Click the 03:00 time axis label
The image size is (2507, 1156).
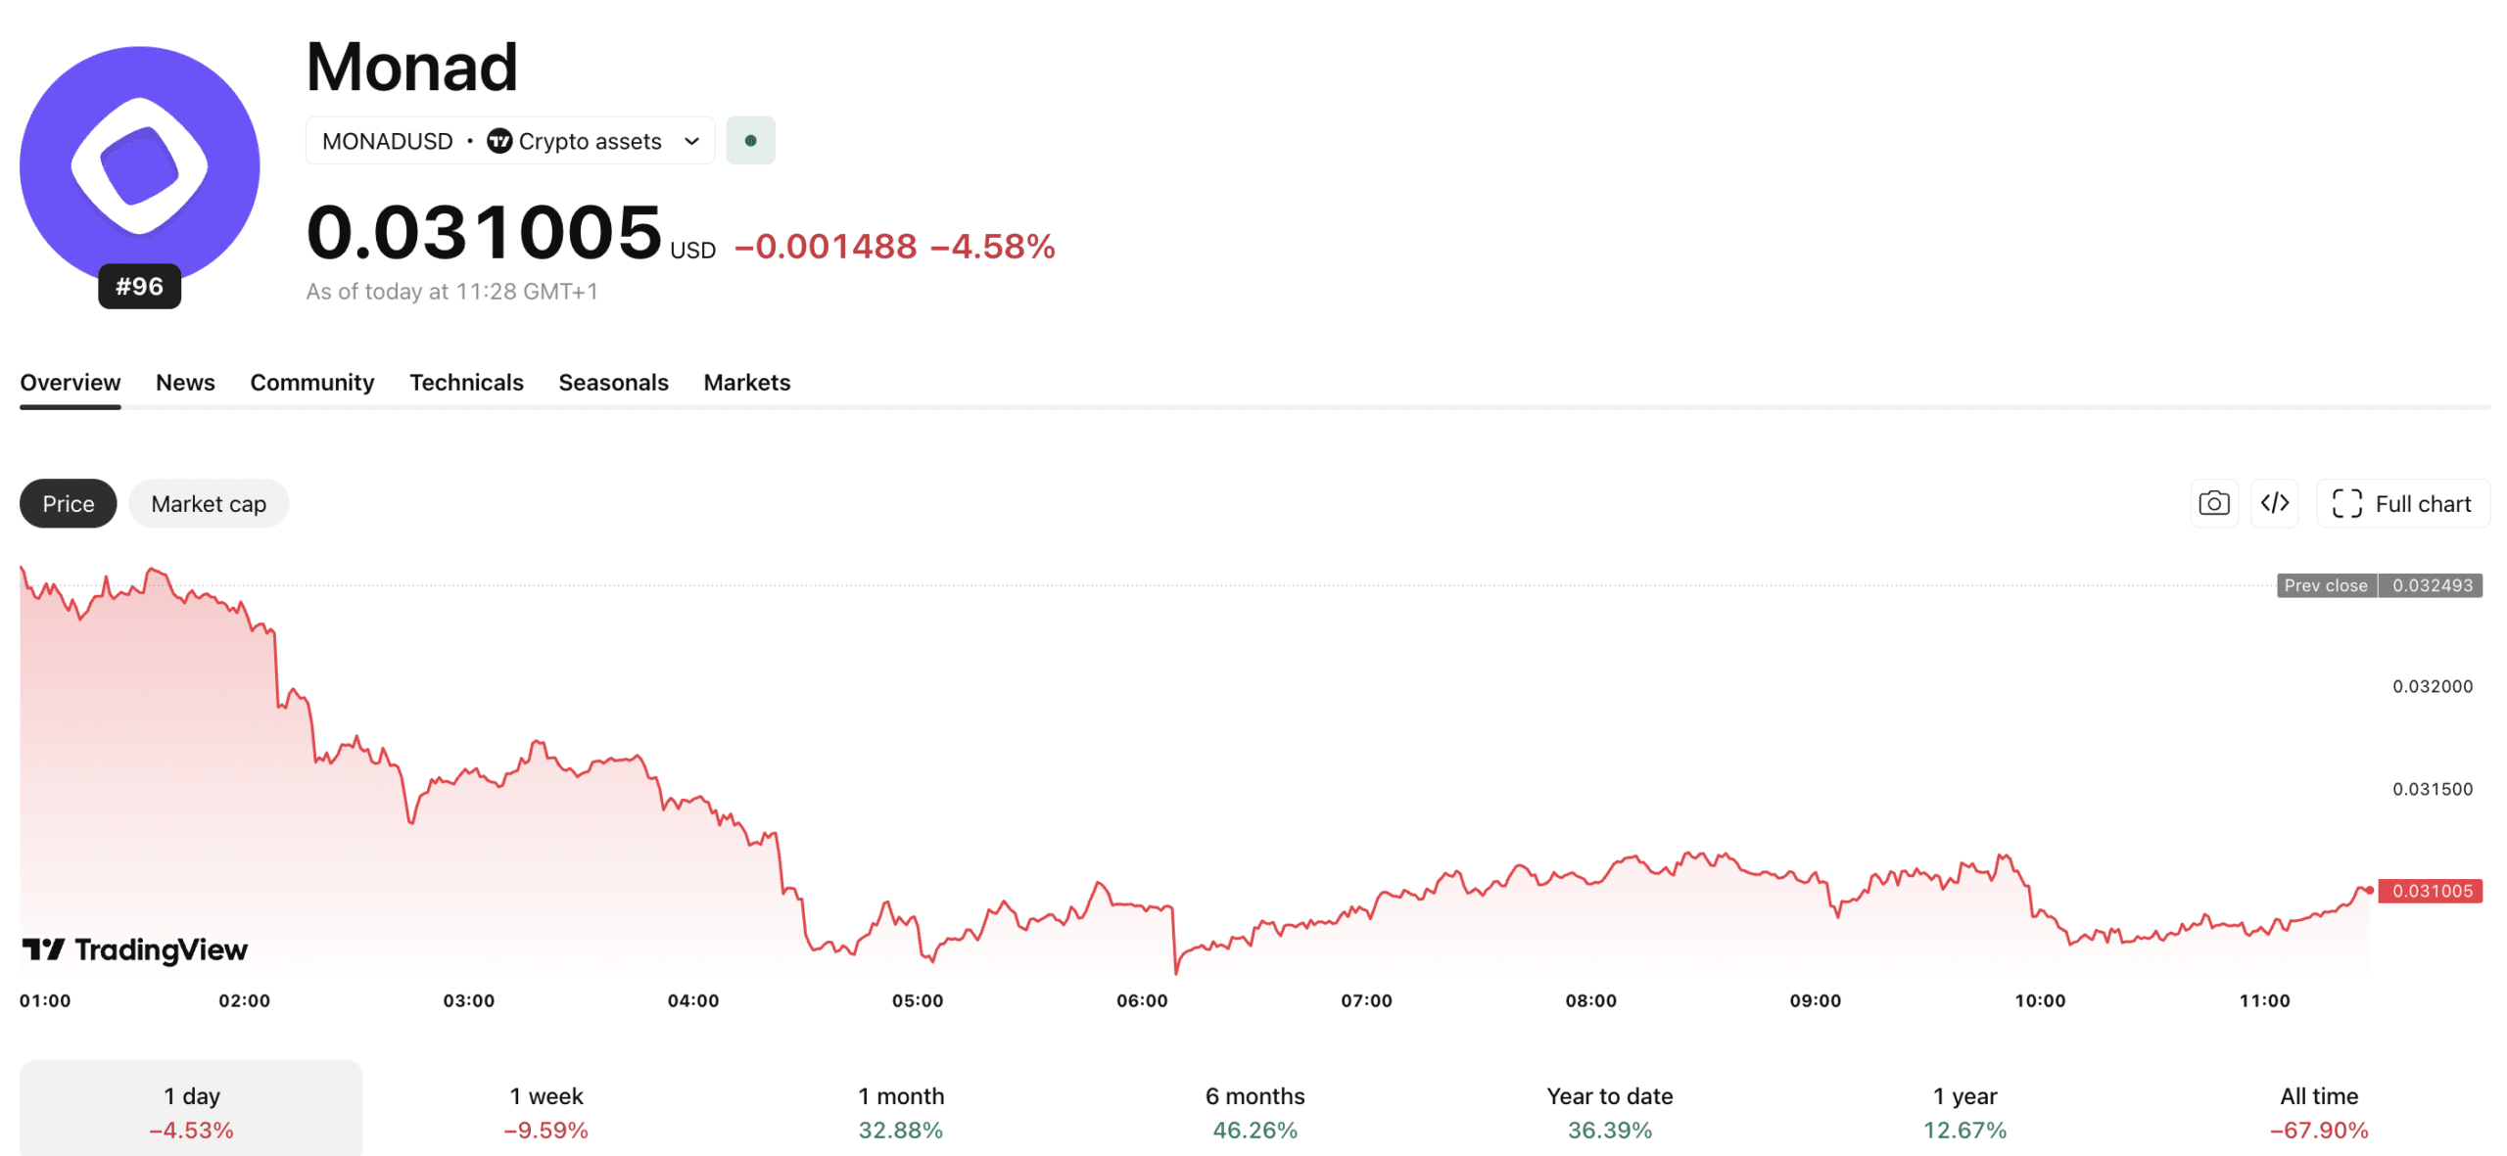click(x=468, y=1001)
